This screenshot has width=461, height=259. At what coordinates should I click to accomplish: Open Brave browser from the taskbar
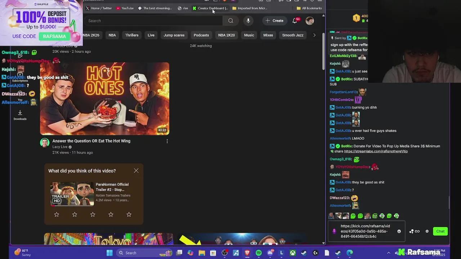click(247, 253)
